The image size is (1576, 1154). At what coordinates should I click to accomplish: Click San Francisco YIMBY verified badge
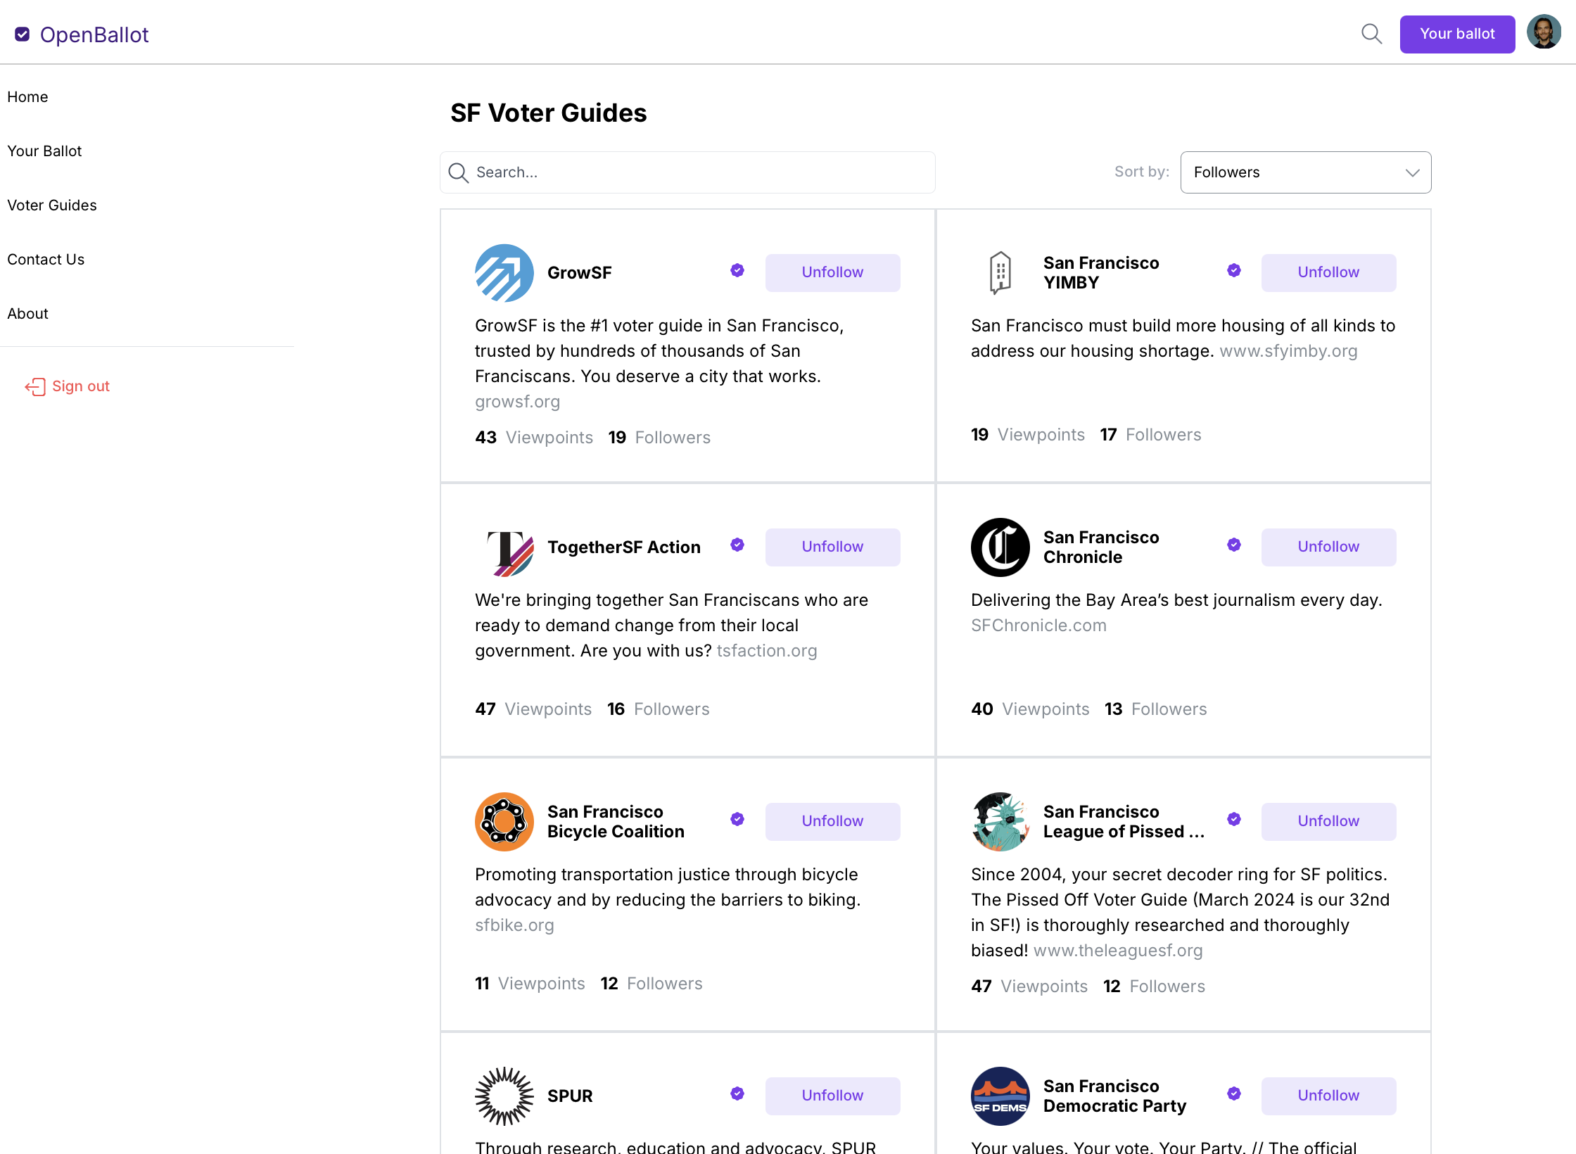[1234, 270]
